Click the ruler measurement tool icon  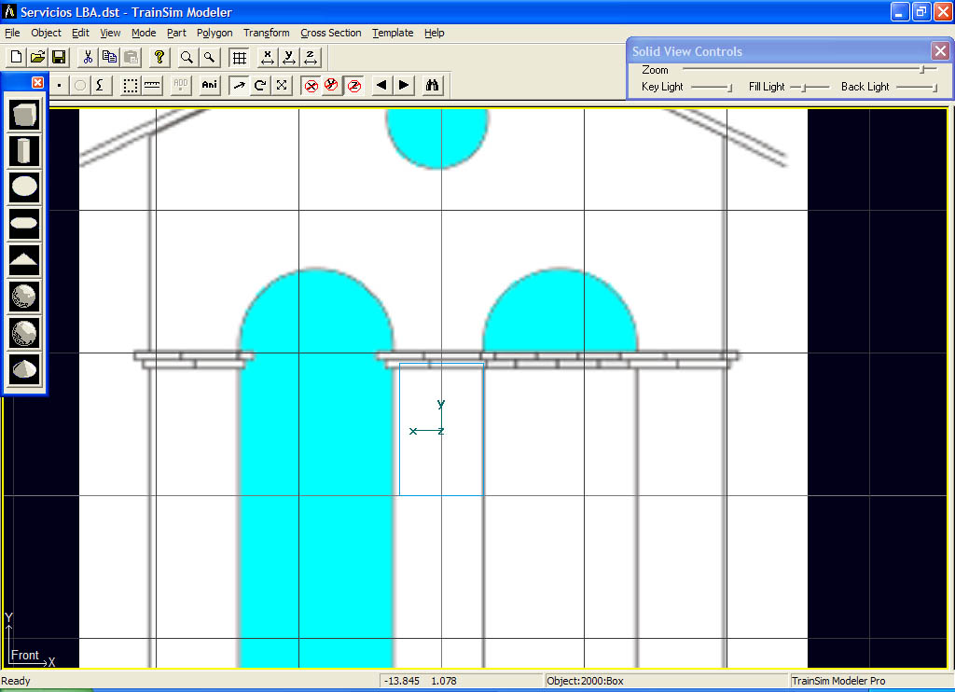[152, 85]
